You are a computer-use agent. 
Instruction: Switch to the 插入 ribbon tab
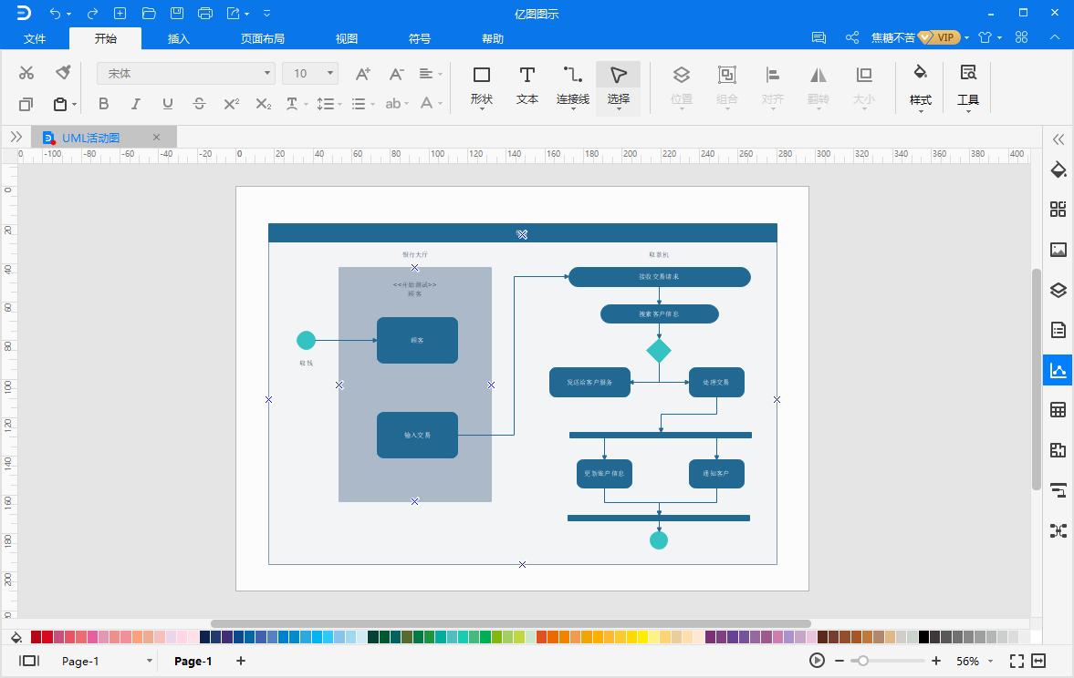click(179, 38)
